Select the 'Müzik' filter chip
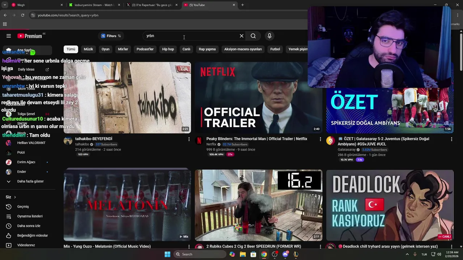The height and width of the screenshot is (260, 463). pos(88,49)
